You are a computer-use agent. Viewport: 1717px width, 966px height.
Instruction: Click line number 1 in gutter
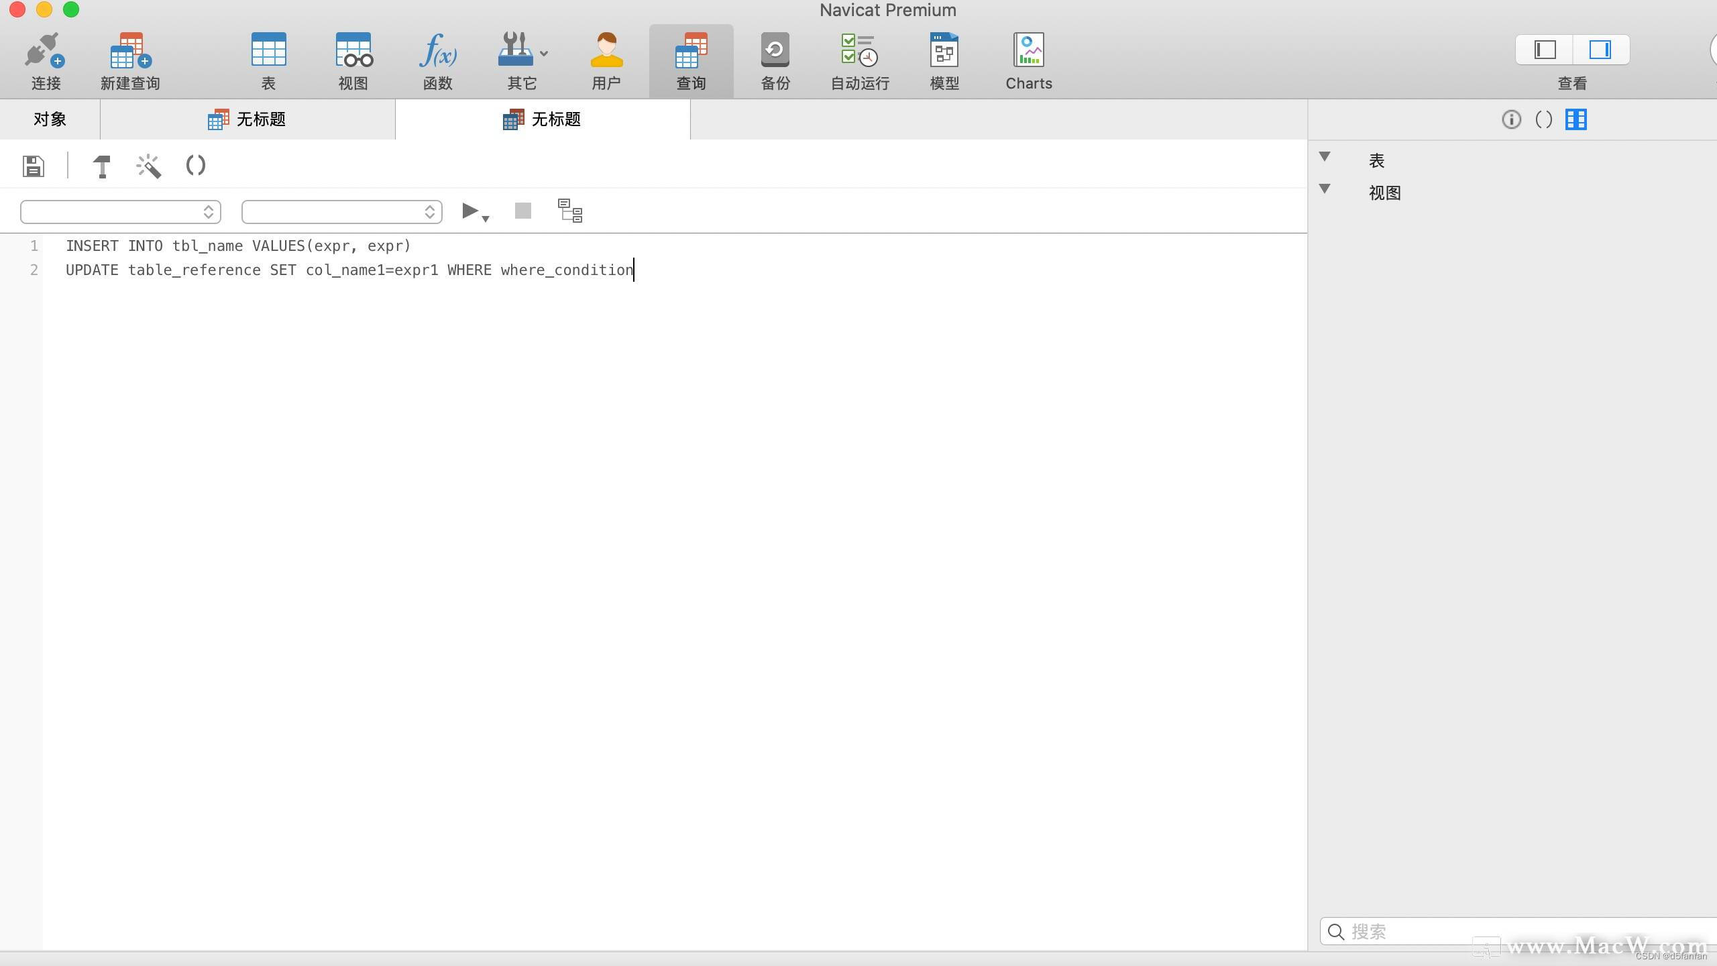(34, 246)
